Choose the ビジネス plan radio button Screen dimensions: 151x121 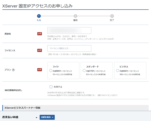click(118, 70)
